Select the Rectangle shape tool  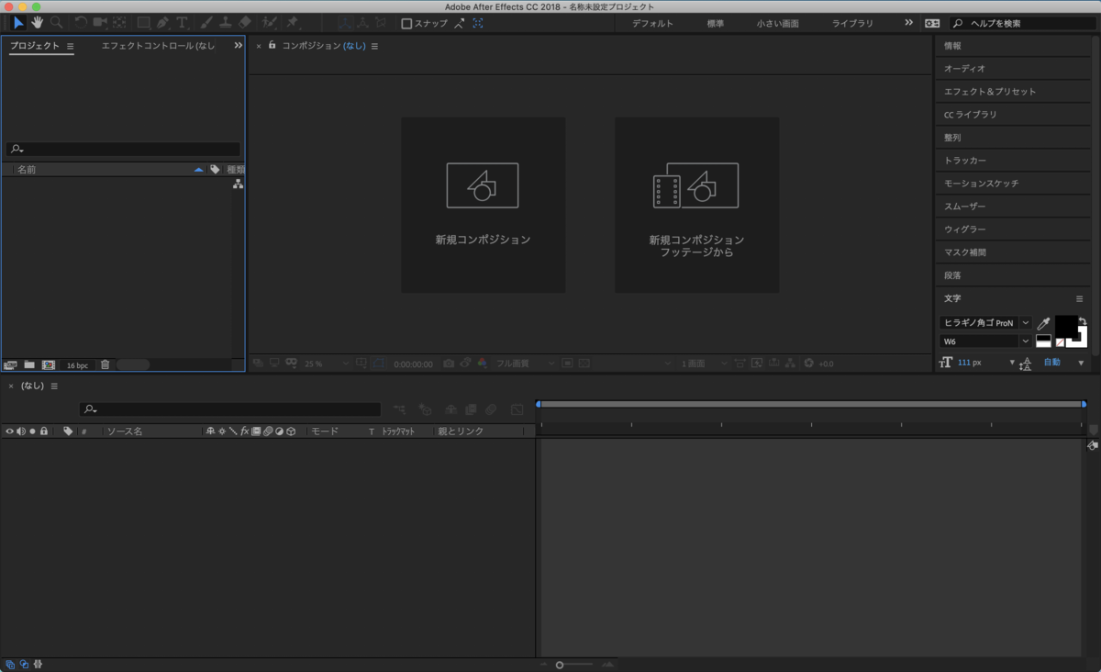coord(144,22)
